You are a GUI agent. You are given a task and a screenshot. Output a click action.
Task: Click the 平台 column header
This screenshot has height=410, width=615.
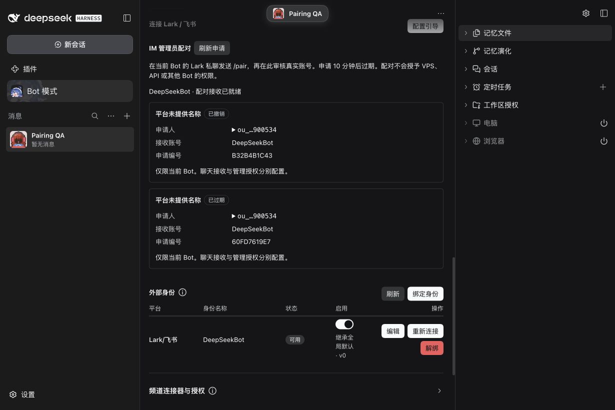pos(155,308)
